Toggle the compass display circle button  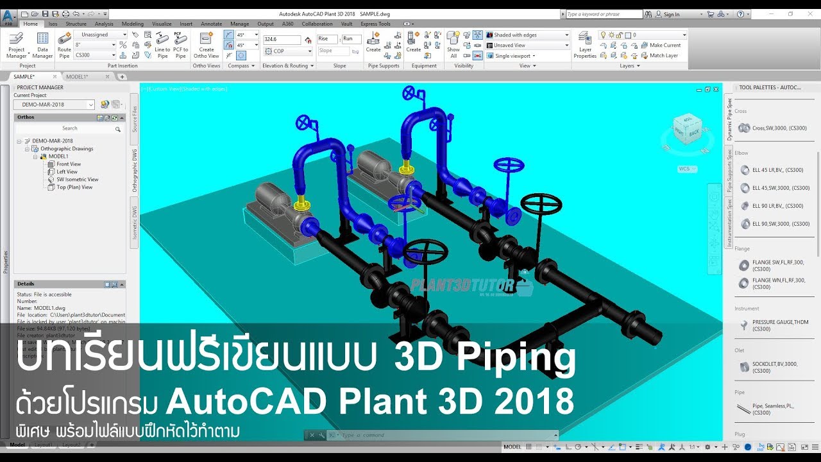point(241,56)
